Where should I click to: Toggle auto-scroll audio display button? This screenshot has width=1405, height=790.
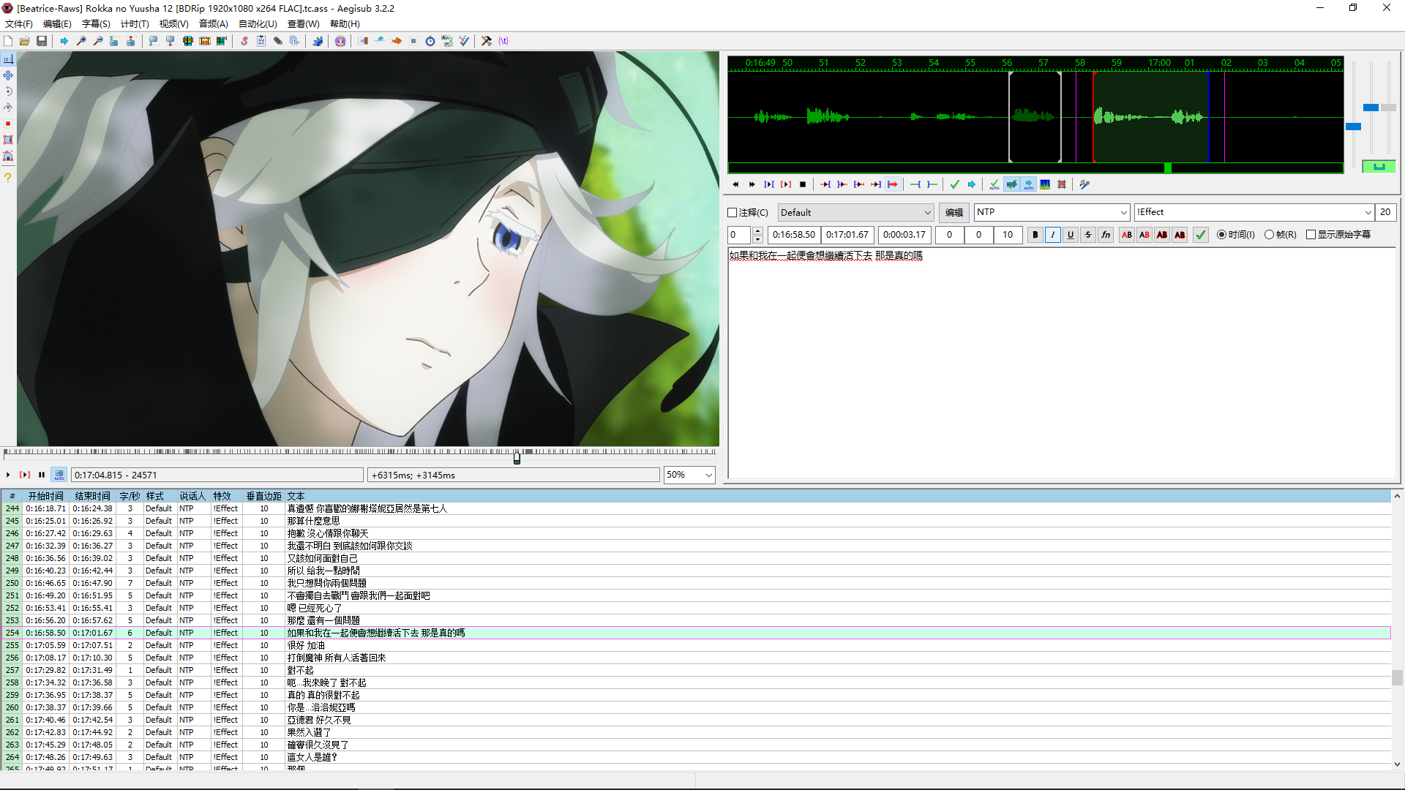click(x=1028, y=184)
